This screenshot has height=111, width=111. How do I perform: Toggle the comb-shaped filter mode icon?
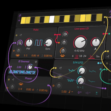[x=98, y=56]
